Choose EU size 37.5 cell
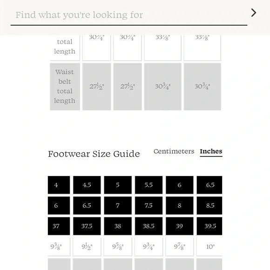Screen dimensions: 270x270 tap(87, 226)
